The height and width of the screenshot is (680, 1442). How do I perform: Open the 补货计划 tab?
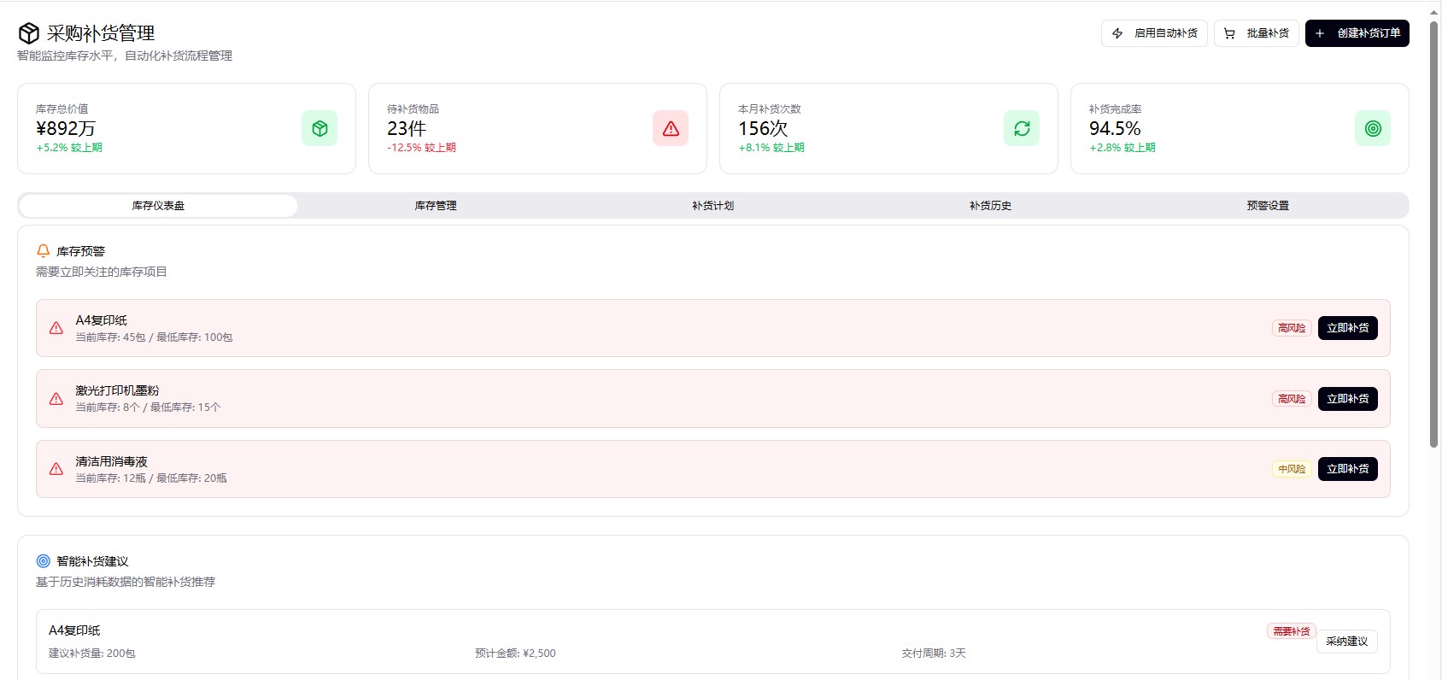click(x=713, y=206)
